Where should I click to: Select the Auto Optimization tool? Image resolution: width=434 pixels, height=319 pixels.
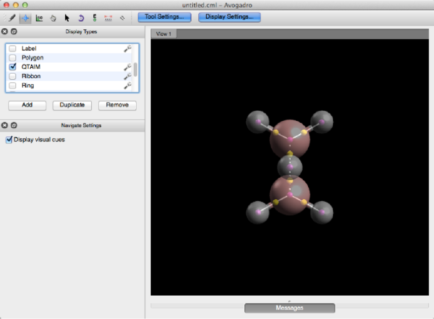[94, 18]
